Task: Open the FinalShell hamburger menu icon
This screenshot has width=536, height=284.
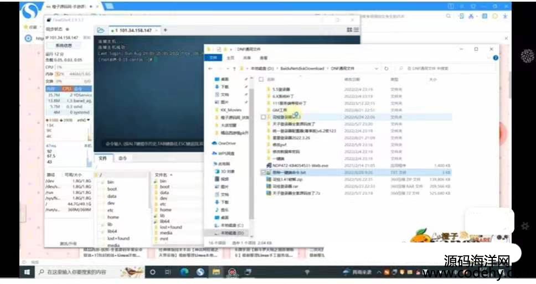Action: (356, 30)
